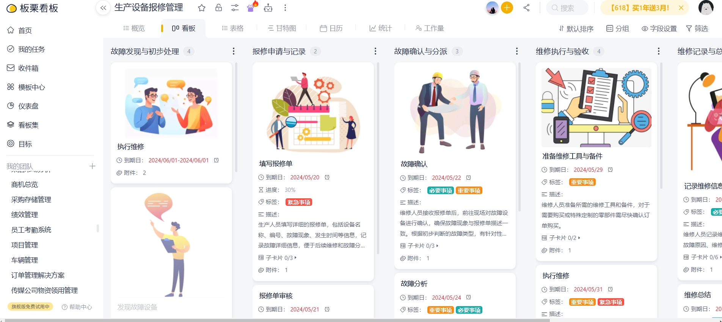Click the horizontal scrollbar at the bottom
The image size is (722, 322).
[x=277, y=320]
